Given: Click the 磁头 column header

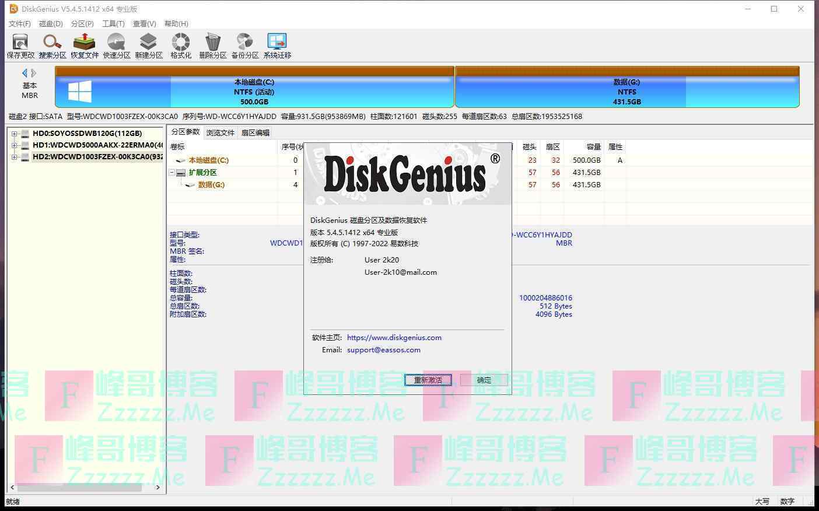Looking at the screenshot, I should pos(529,147).
